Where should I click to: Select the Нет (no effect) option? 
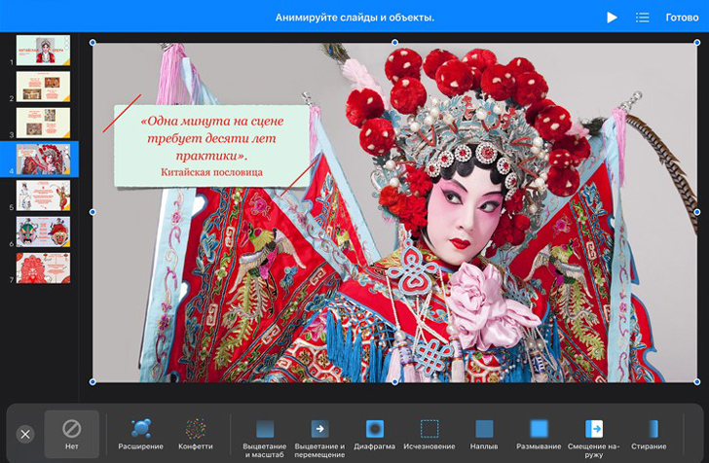[71, 434]
